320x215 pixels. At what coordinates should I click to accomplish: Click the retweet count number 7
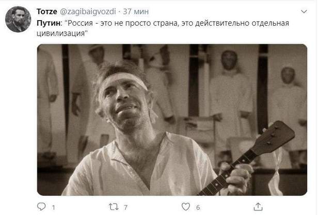coord(126,207)
